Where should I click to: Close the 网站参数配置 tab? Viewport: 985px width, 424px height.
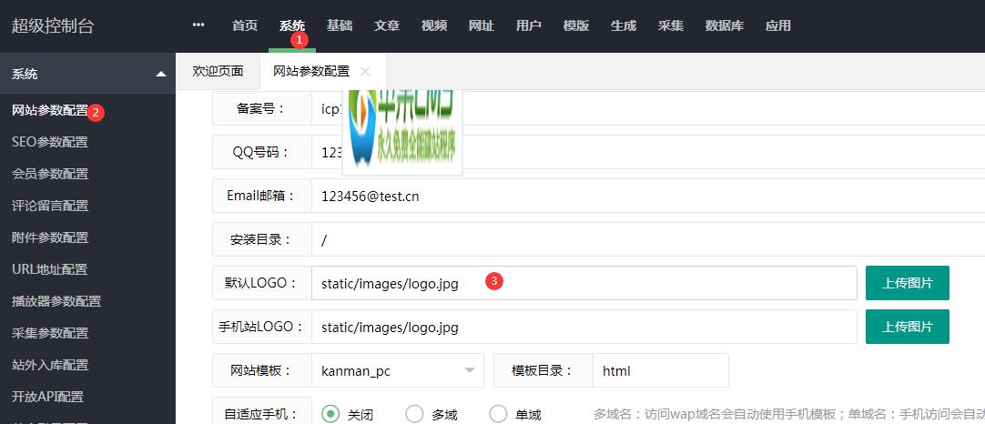[365, 71]
